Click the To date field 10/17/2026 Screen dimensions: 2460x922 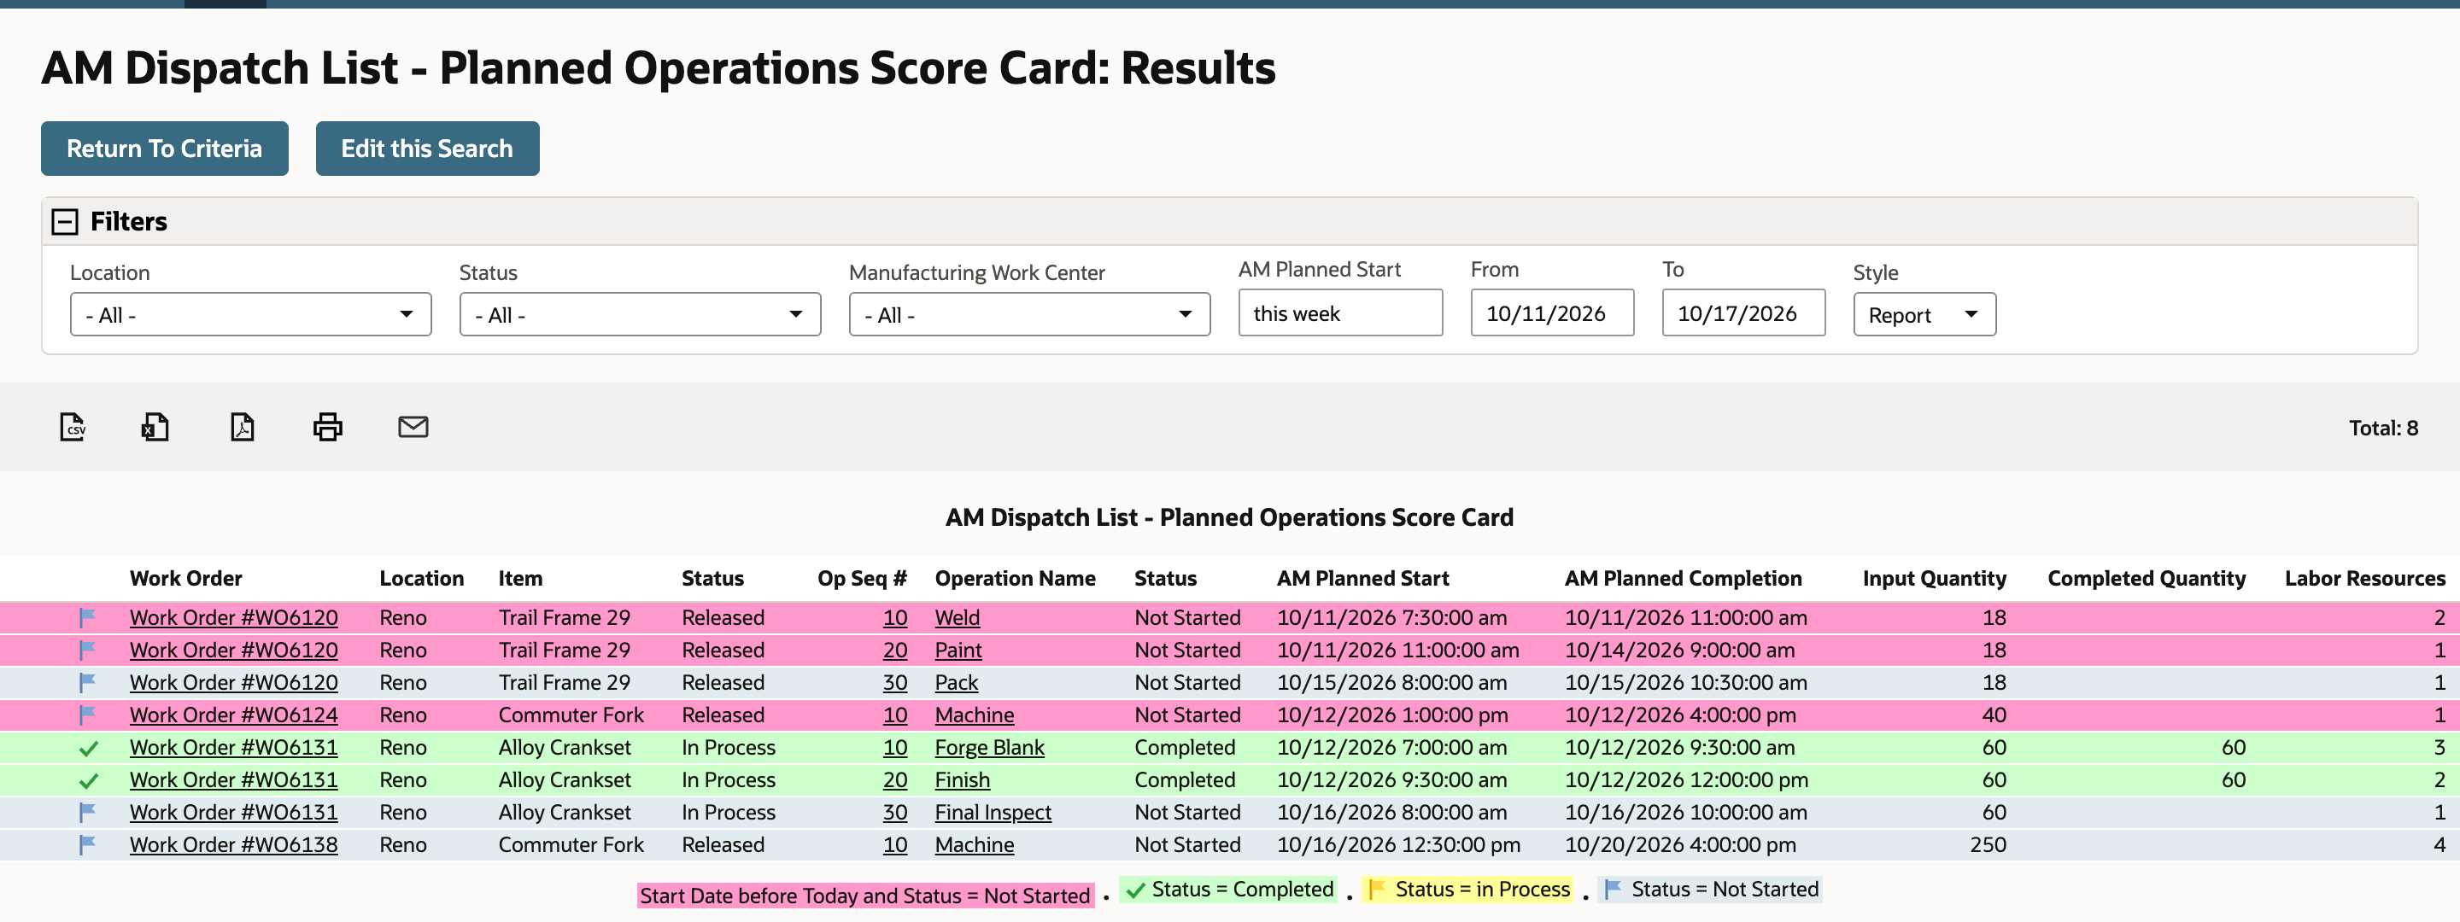click(1742, 313)
